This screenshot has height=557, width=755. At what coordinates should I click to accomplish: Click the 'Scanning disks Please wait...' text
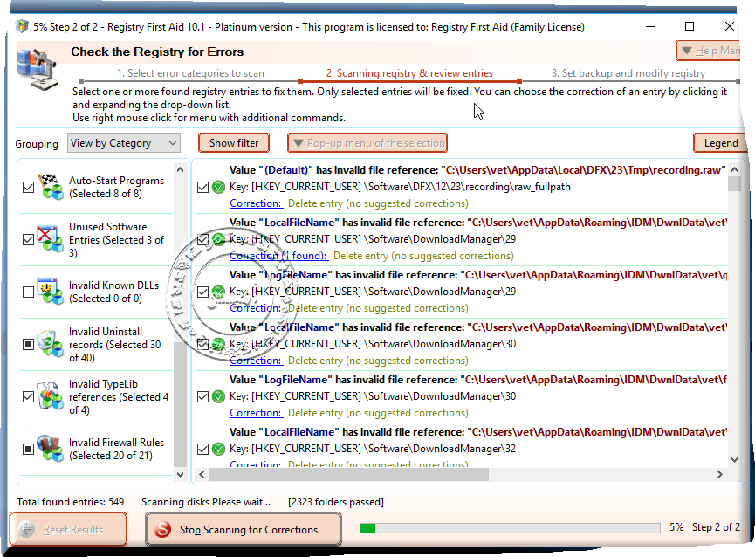coord(206,502)
